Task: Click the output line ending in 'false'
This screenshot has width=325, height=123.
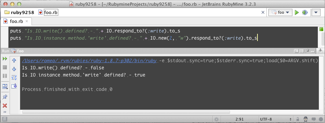Action: (63, 68)
